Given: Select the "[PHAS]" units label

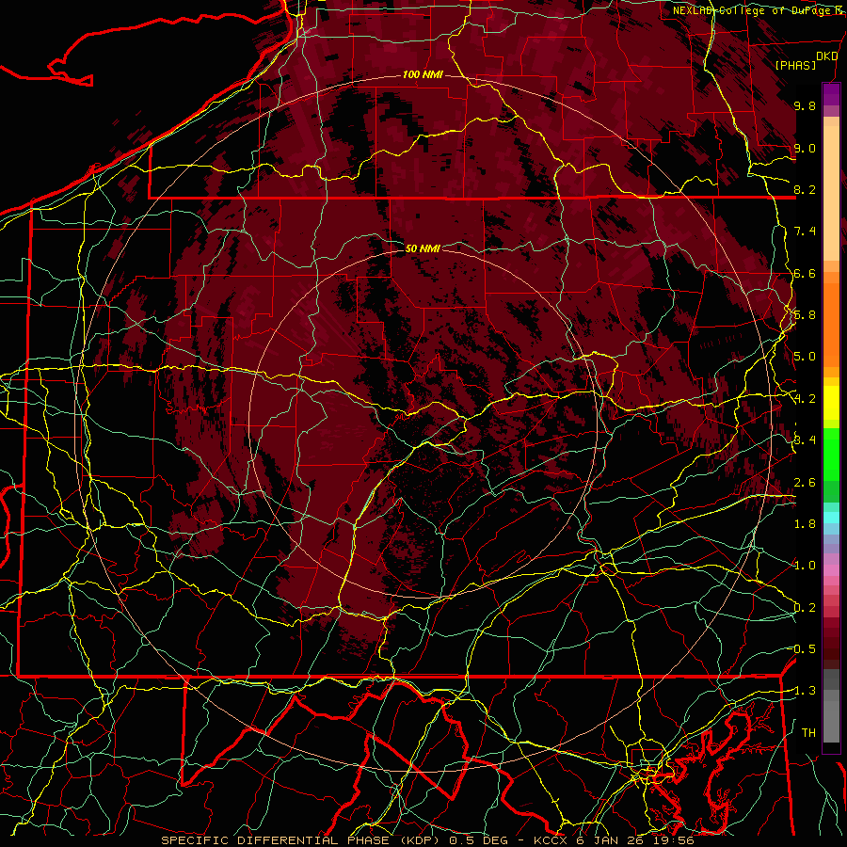Looking at the screenshot, I should coord(795,65).
